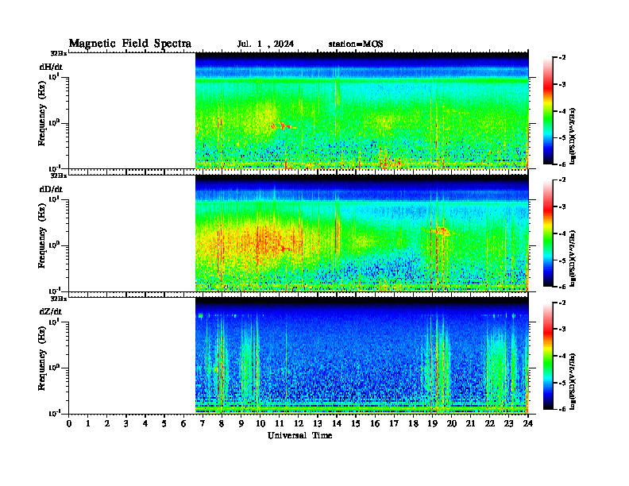Click hour 2 on the time axis
The width and height of the screenshot is (629, 486).
pyautogui.click(x=107, y=424)
